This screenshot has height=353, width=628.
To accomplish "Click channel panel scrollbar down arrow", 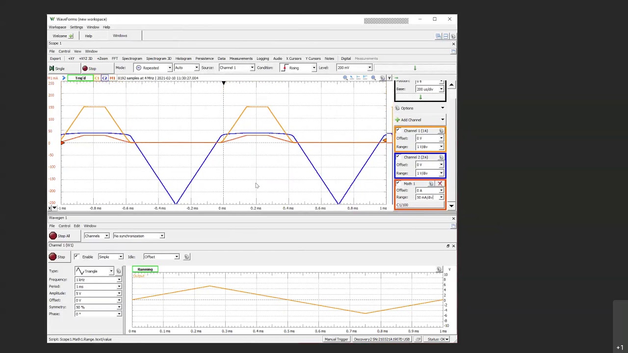I will click(x=451, y=206).
